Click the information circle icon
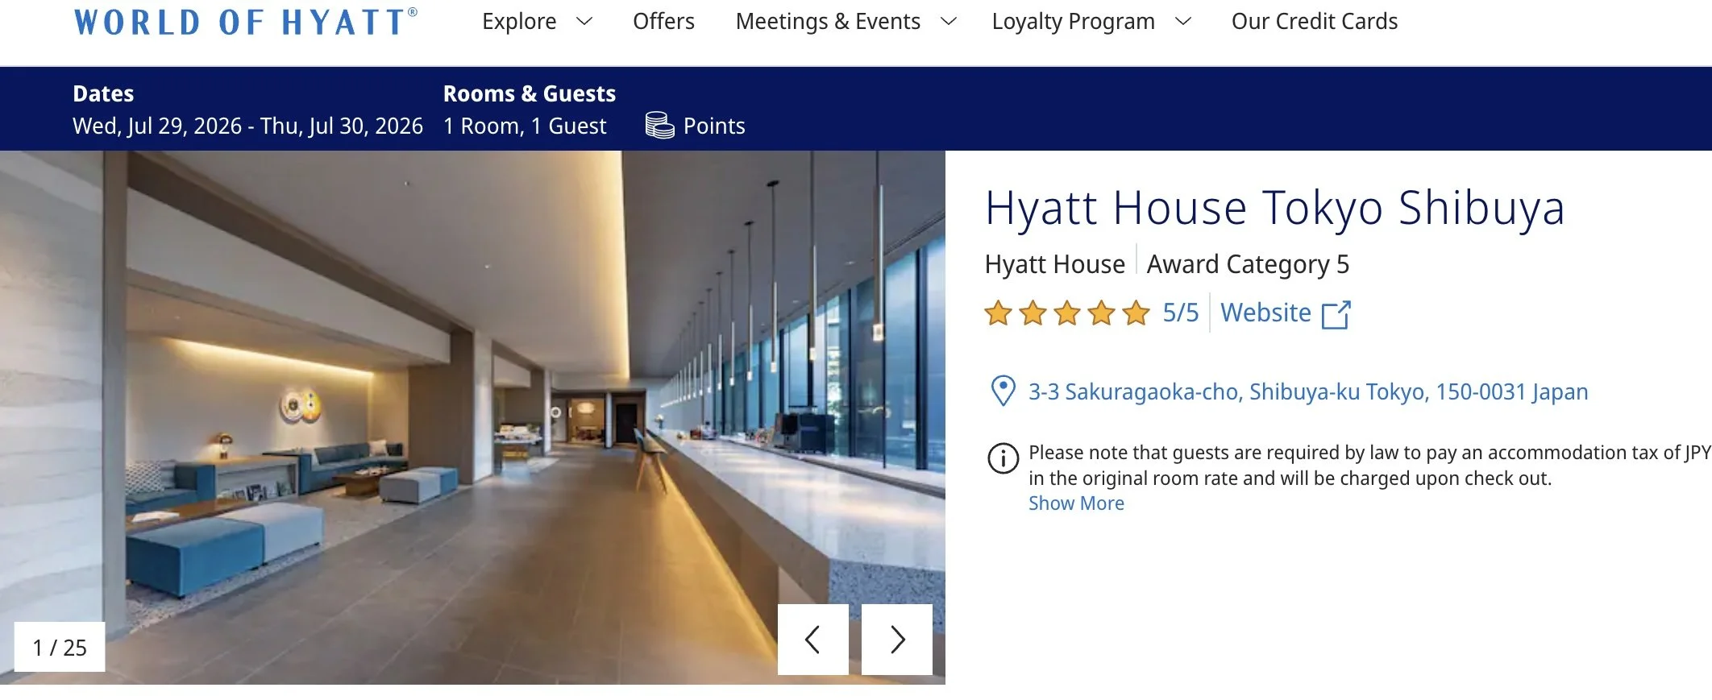 click(1003, 458)
